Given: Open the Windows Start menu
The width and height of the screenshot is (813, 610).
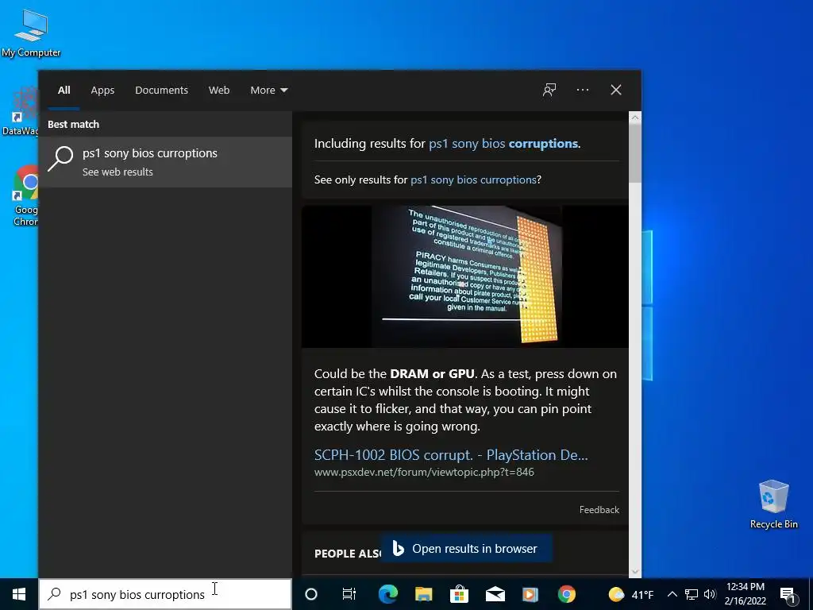Looking at the screenshot, I should 19,594.
